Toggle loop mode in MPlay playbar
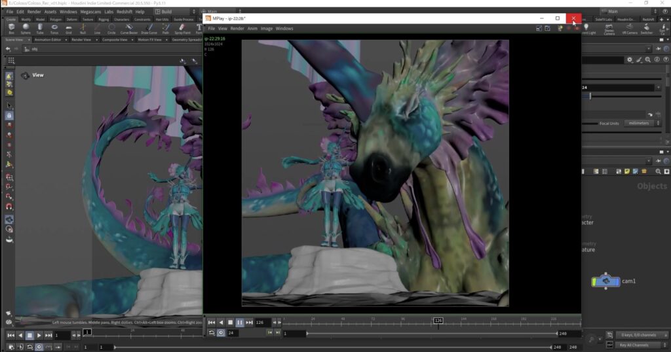The height and width of the screenshot is (352, 671). click(212, 333)
